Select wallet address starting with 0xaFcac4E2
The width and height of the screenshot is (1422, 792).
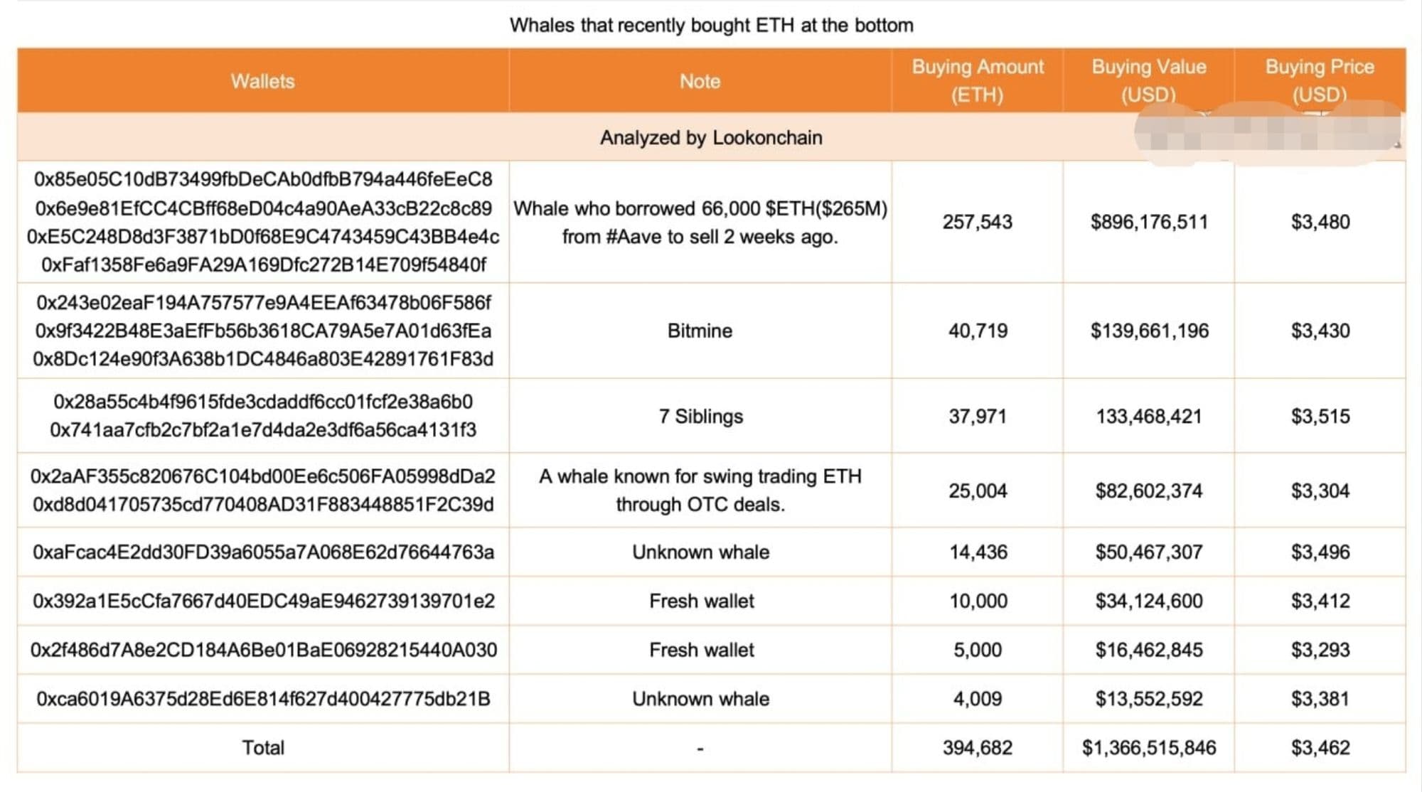click(263, 552)
